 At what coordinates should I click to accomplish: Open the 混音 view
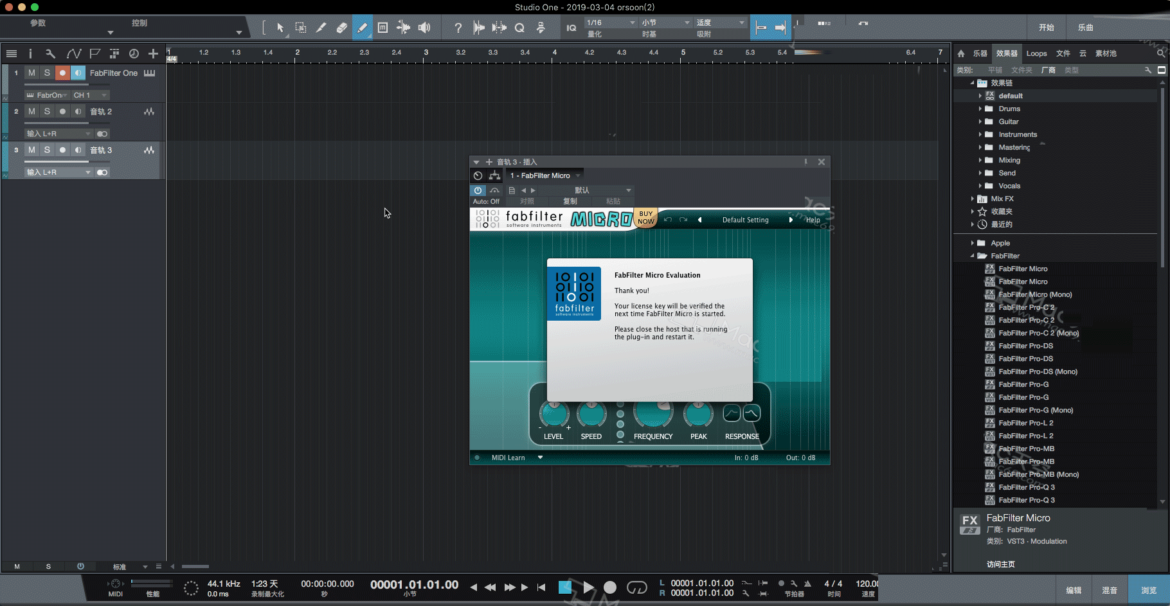click(1110, 590)
